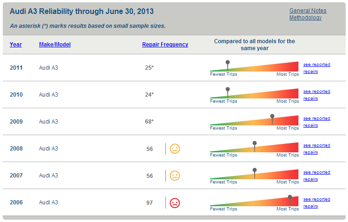The image size is (348, 222).
Task: See reported repairs for 2008
Action: tap(316, 149)
